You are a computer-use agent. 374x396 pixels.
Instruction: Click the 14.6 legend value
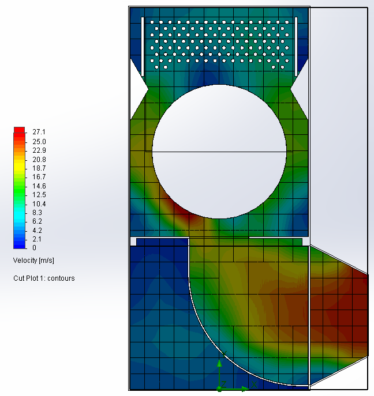tap(39, 186)
